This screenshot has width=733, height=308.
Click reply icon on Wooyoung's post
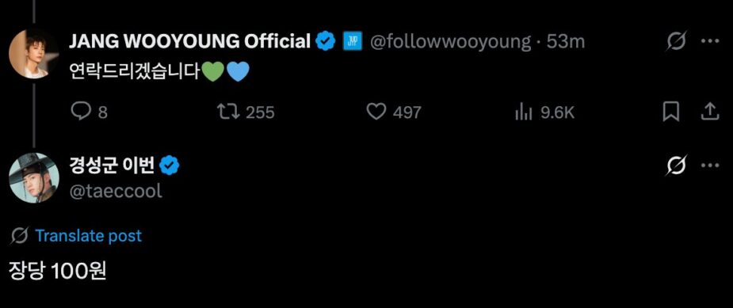[x=80, y=112]
